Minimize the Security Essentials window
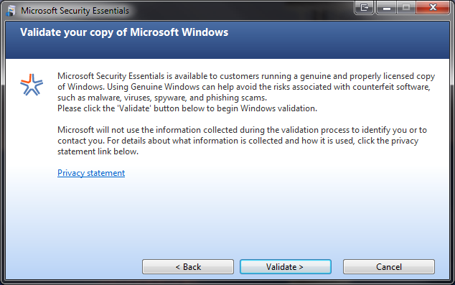The width and height of the screenshot is (455, 285). tap(386, 8)
